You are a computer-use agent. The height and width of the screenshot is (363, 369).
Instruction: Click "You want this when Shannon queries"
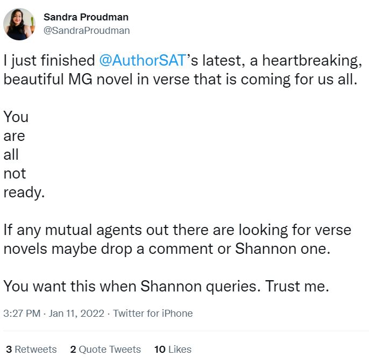tap(132, 287)
